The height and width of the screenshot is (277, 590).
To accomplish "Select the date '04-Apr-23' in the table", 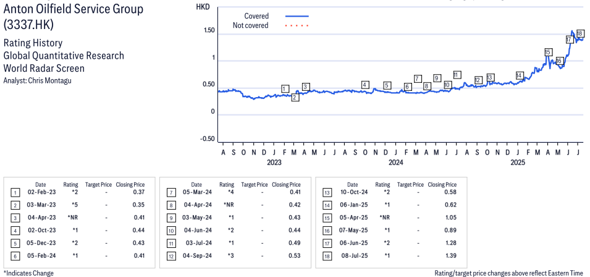I will point(42,218).
